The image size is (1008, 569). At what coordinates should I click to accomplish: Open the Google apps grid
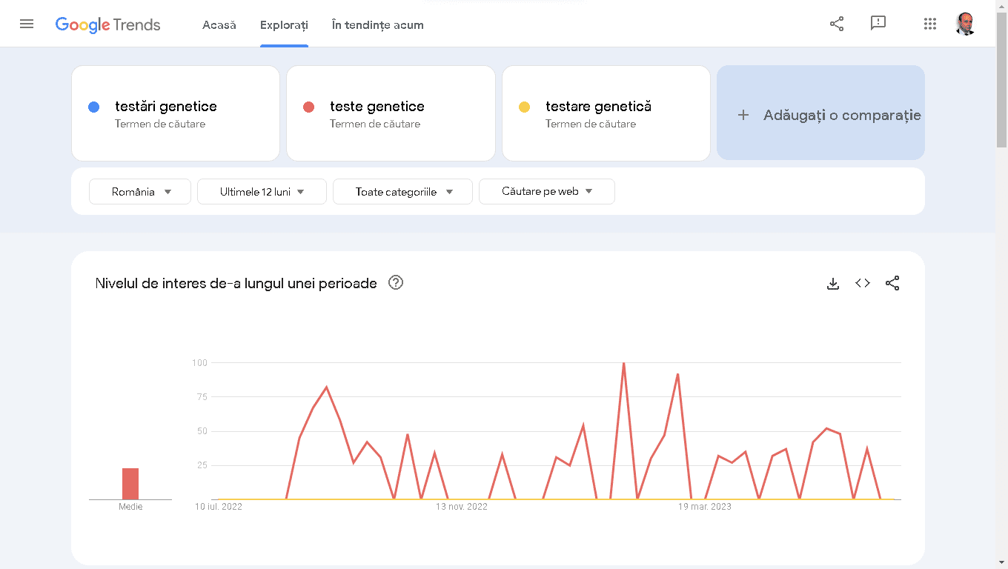(x=930, y=24)
